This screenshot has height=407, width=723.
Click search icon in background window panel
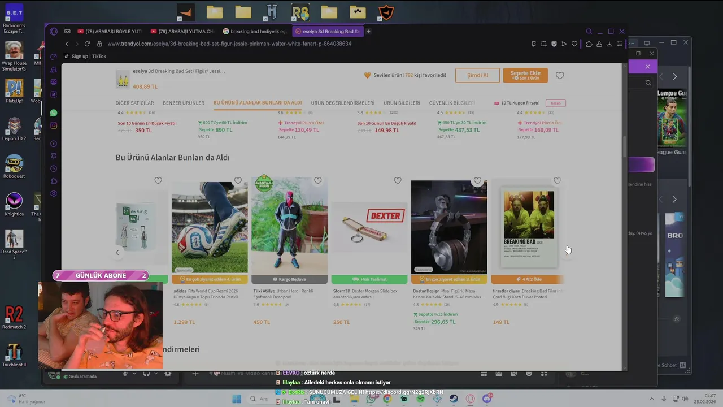point(648,83)
